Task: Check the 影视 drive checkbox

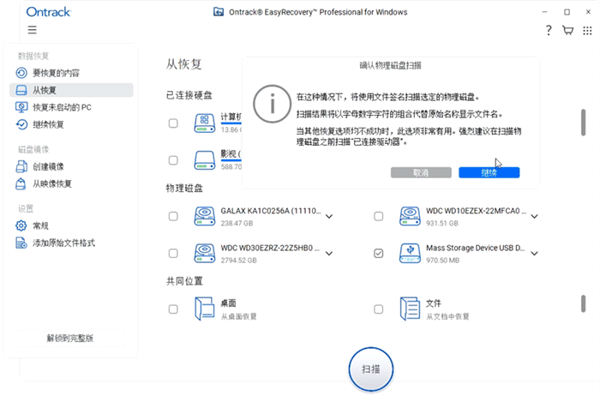Action: pyautogui.click(x=173, y=160)
